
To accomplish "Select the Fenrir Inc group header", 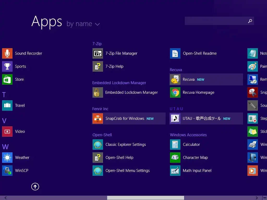I will click(x=100, y=109).
